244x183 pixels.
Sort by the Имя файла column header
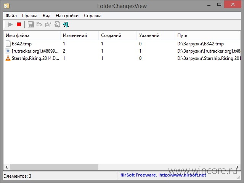click(32, 35)
